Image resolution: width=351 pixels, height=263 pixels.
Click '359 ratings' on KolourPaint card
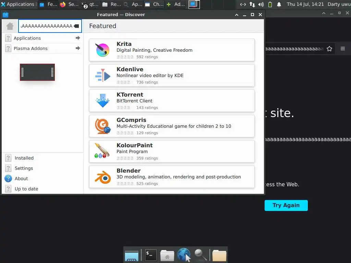pyautogui.click(x=147, y=158)
